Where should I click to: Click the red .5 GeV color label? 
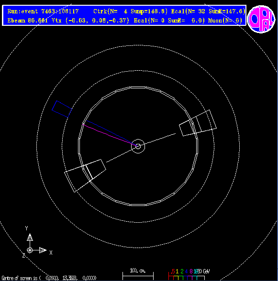click(x=173, y=271)
